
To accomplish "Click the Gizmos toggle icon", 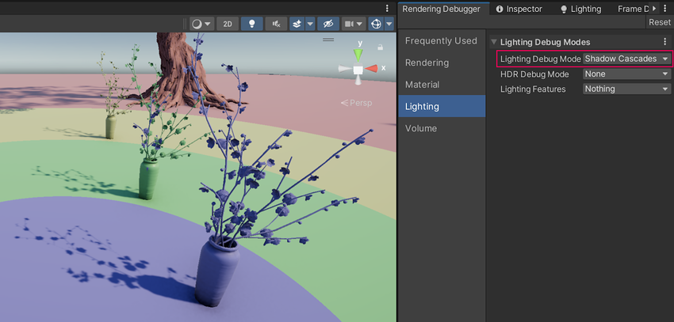I will click(375, 24).
